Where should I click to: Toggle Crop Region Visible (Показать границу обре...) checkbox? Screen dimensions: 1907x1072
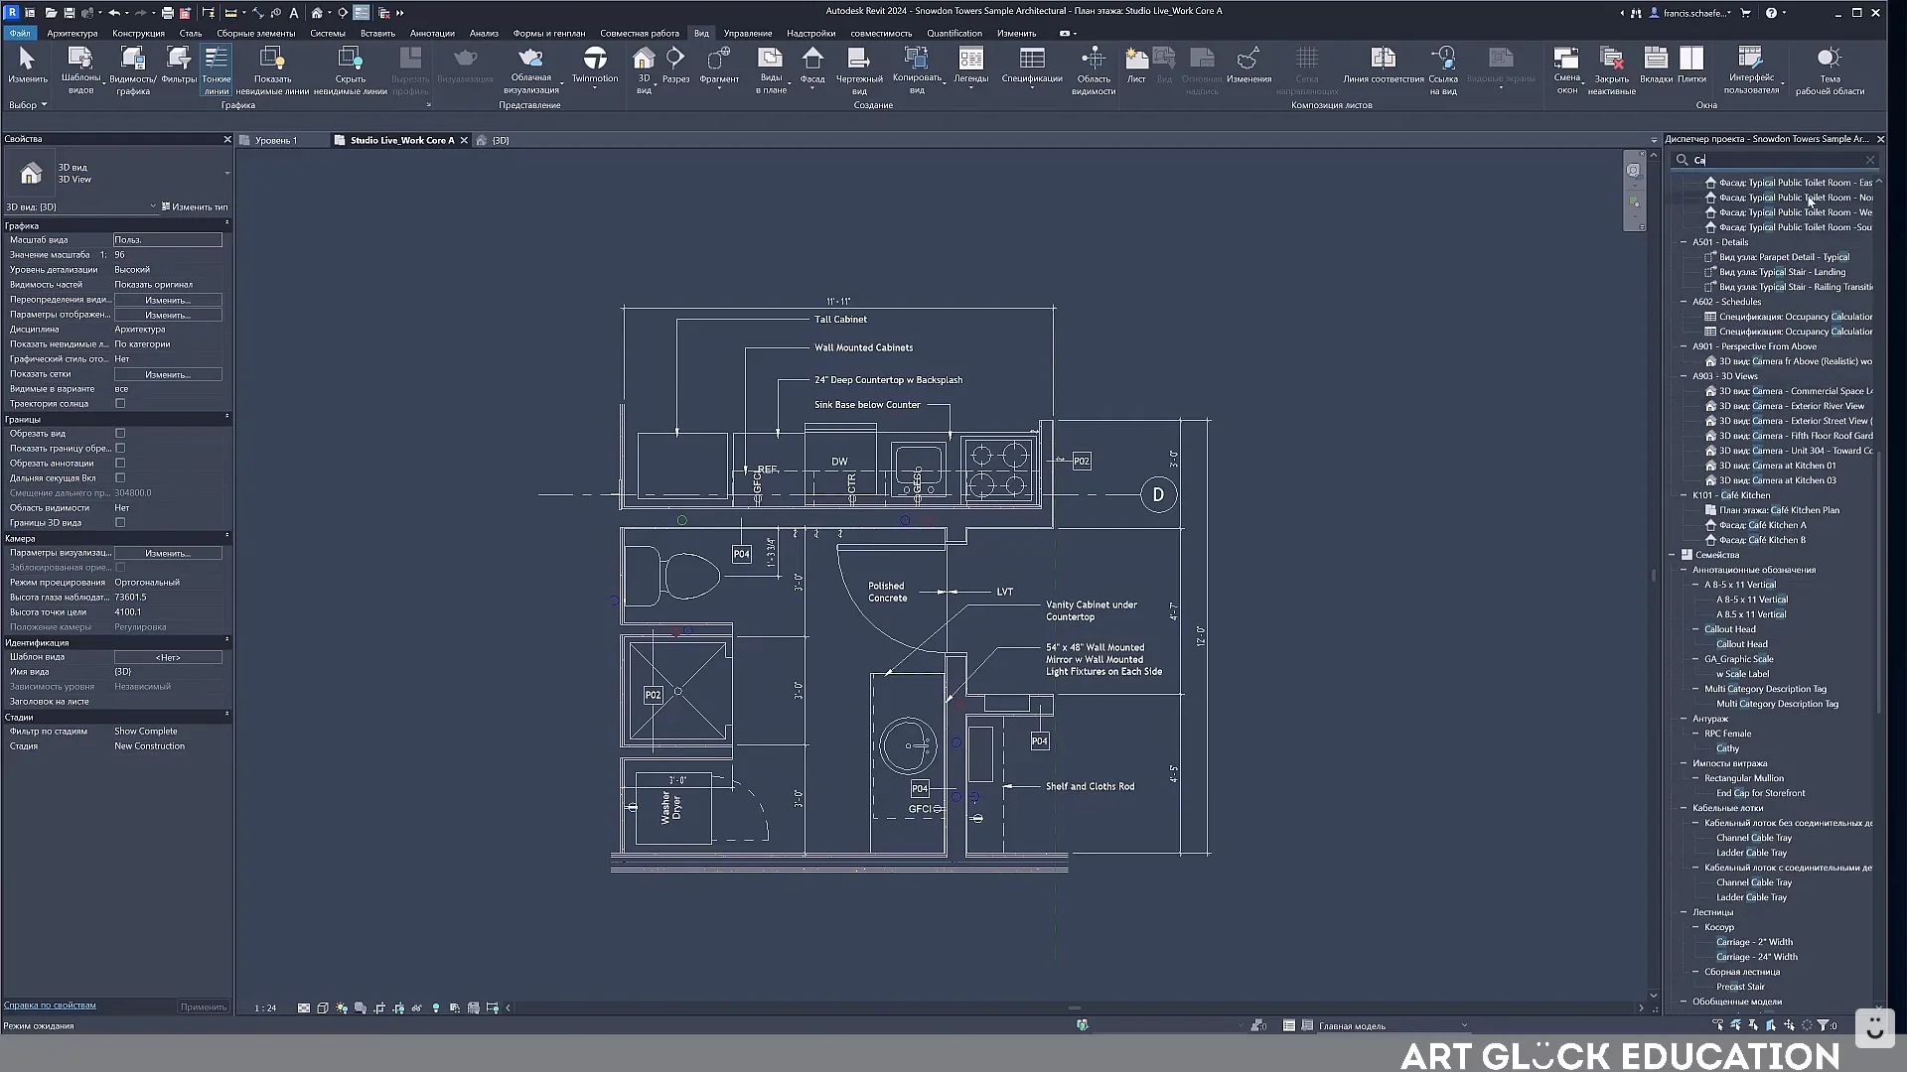(120, 449)
